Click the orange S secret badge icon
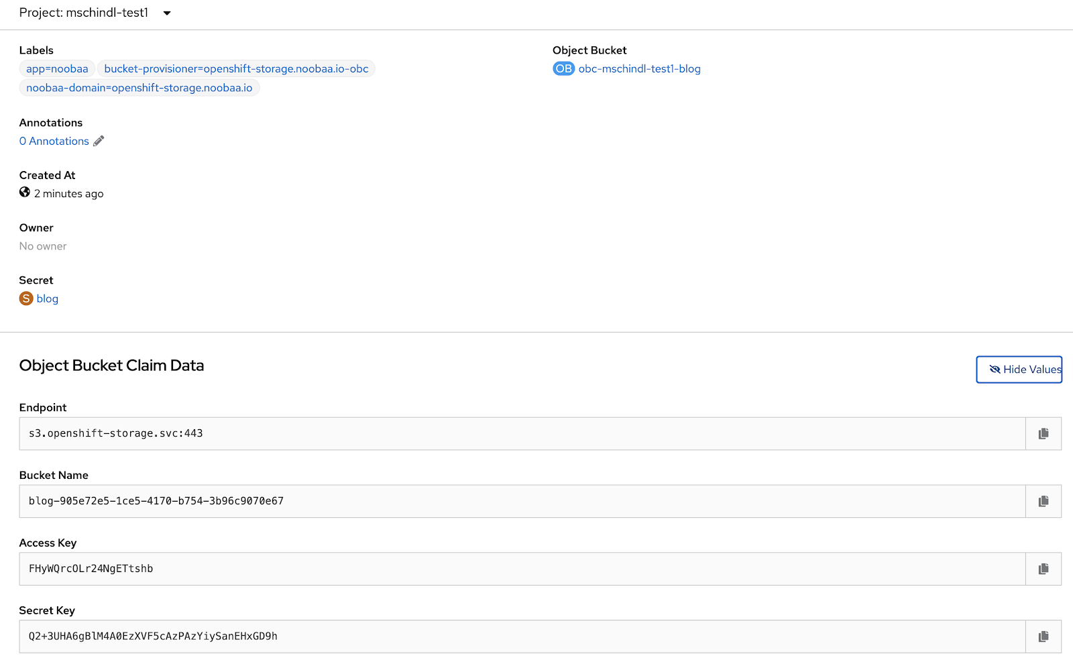 [26, 298]
